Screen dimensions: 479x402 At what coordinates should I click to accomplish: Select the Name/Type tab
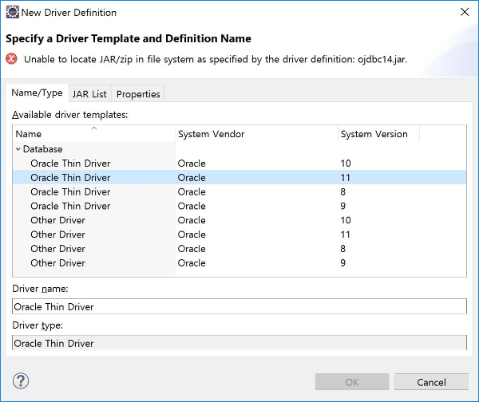click(x=37, y=93)
